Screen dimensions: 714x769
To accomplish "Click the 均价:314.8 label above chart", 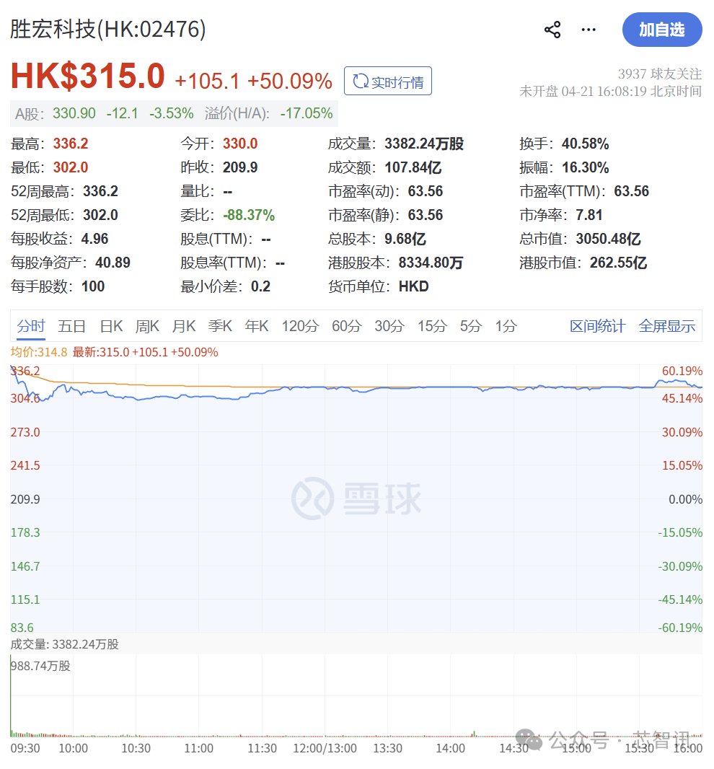I will tap(39, 352).
